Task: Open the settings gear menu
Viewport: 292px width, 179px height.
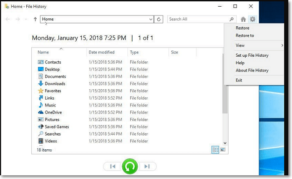Action: [252, 19]
